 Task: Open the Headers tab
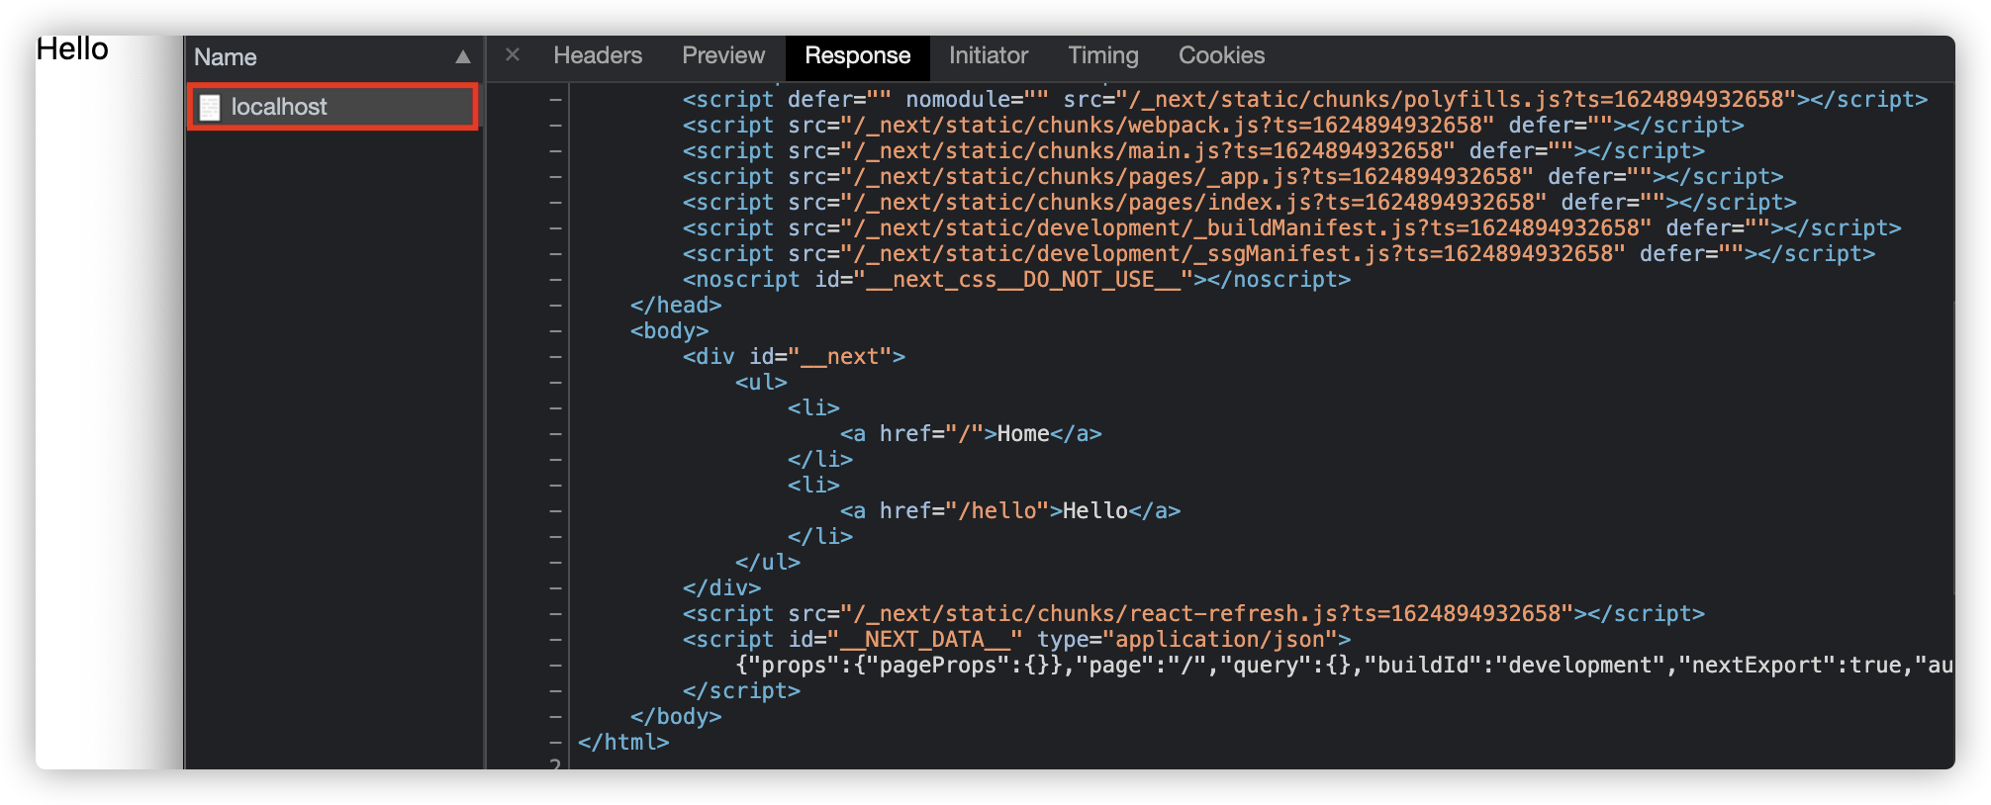tap(598, 55)
